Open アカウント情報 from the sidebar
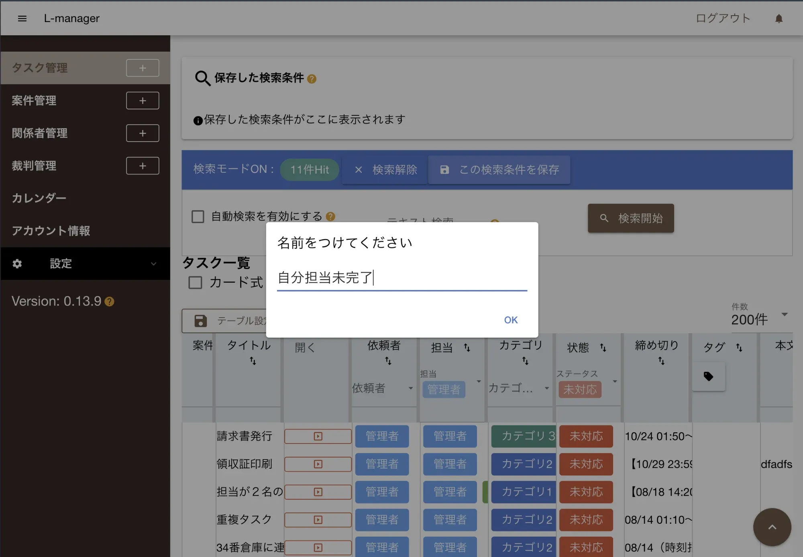 pos(51,231)
